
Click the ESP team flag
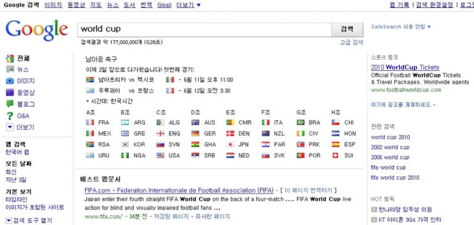pos(336,145)
